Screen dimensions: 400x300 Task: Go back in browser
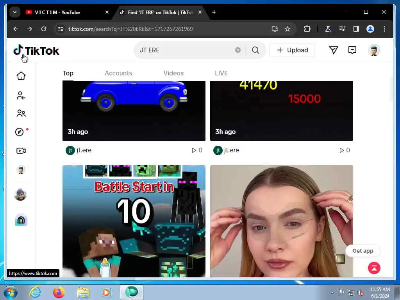[x=16, y=29]
